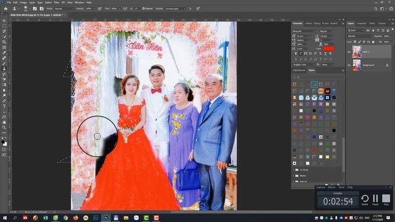The image size is (395, 222).
Task: Open the font family dropdown in Character panel
Action: (304, 31)
